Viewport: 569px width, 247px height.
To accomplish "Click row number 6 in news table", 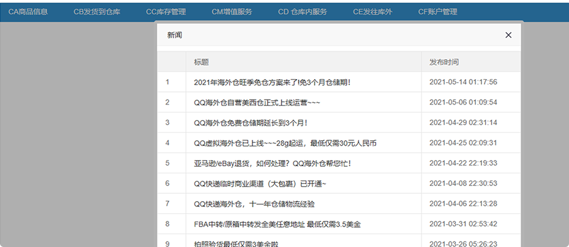I will 167,184.
